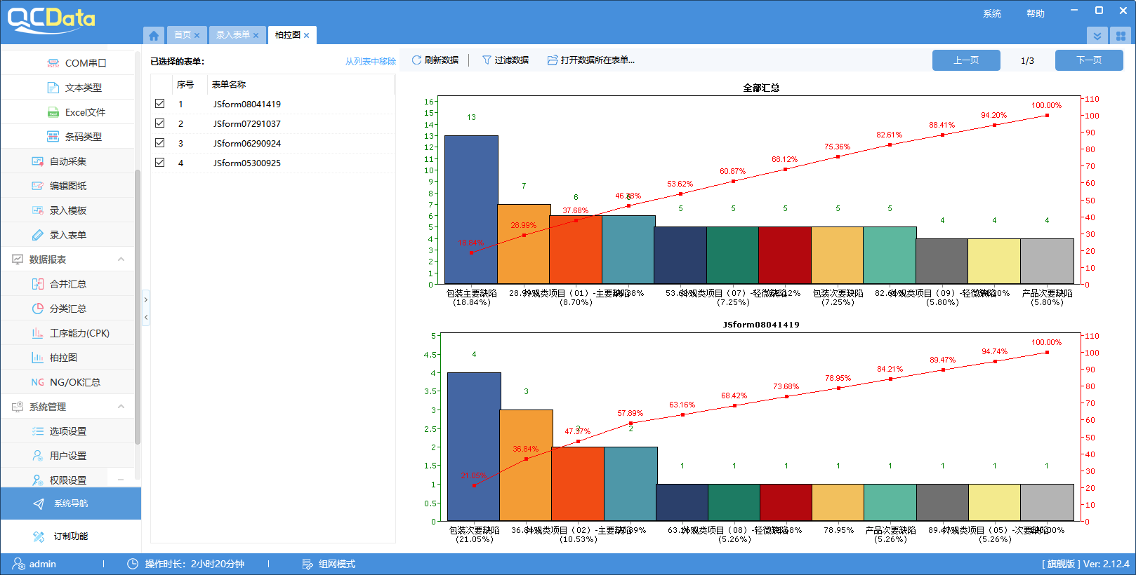Image resolution: width=1136 pixels, height=575 pixels.
Task: Click the 柏拉图 bar chart icon
Action: tap(37, 358)
